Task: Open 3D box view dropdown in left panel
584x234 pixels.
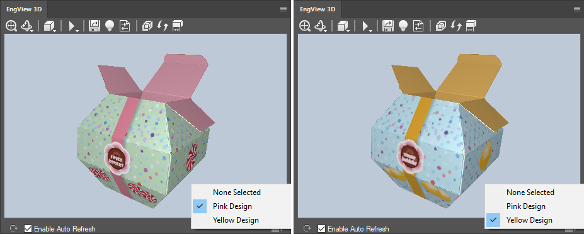Action: pos(50,26)
